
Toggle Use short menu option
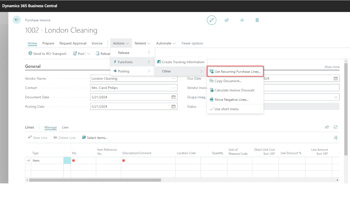[235, 109]
